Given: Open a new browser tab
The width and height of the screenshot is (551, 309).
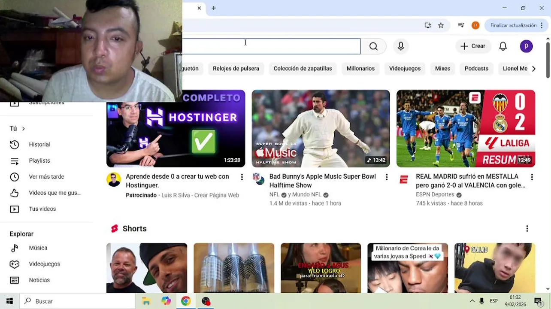Looking at the screenshot, I should pos(214,8).
